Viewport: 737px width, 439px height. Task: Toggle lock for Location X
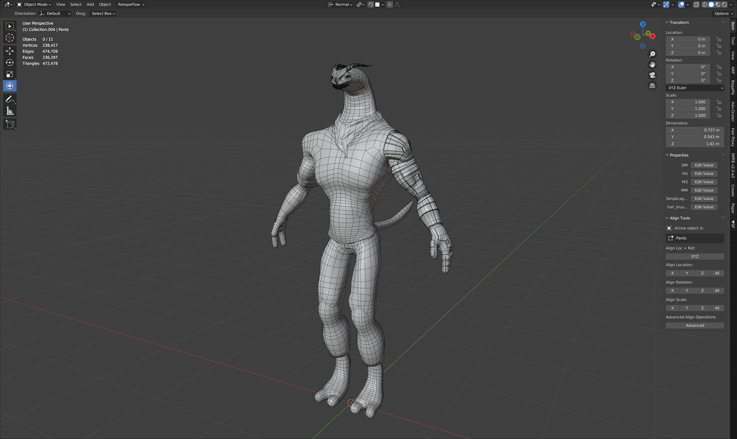click(719, 39)
